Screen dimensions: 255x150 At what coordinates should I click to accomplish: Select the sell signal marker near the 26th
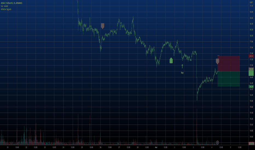(x=102, y=26)
